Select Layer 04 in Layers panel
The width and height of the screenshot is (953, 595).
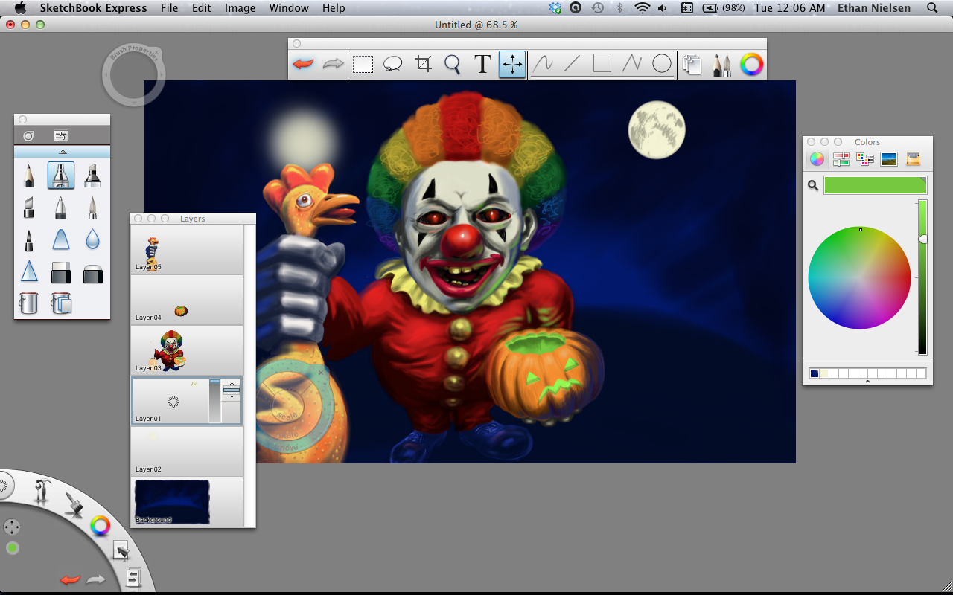pos(187,300)
